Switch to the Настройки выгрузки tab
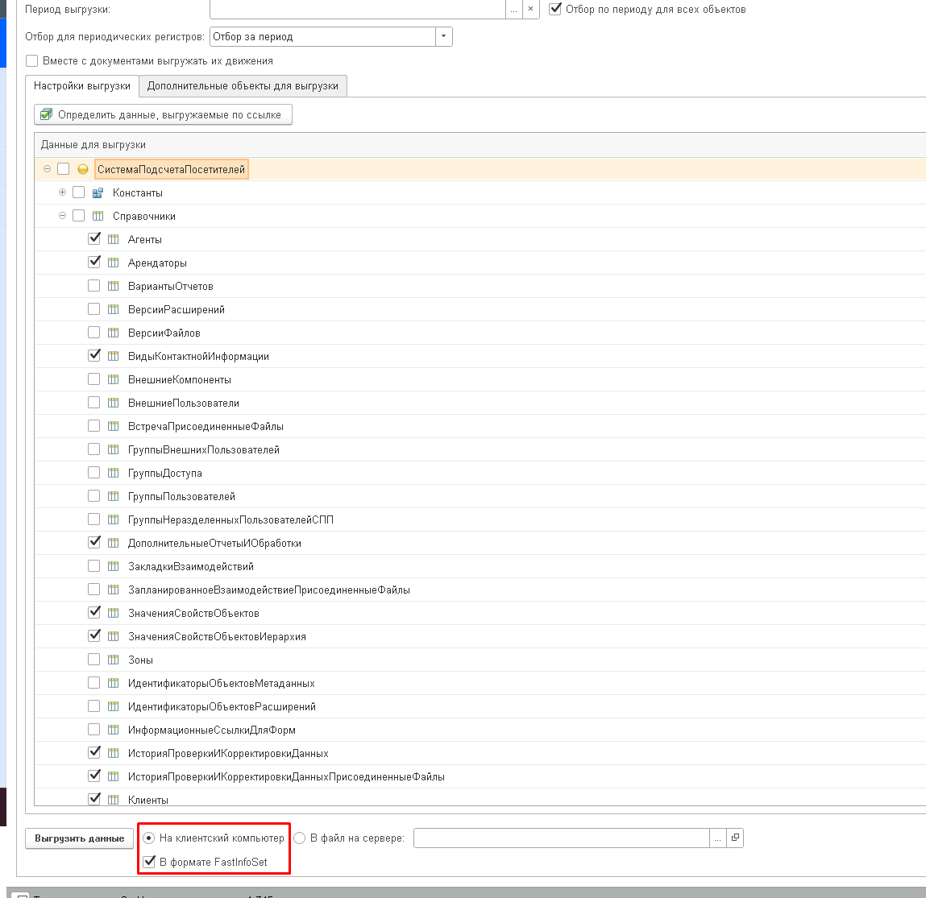 (x=82, y=86)
